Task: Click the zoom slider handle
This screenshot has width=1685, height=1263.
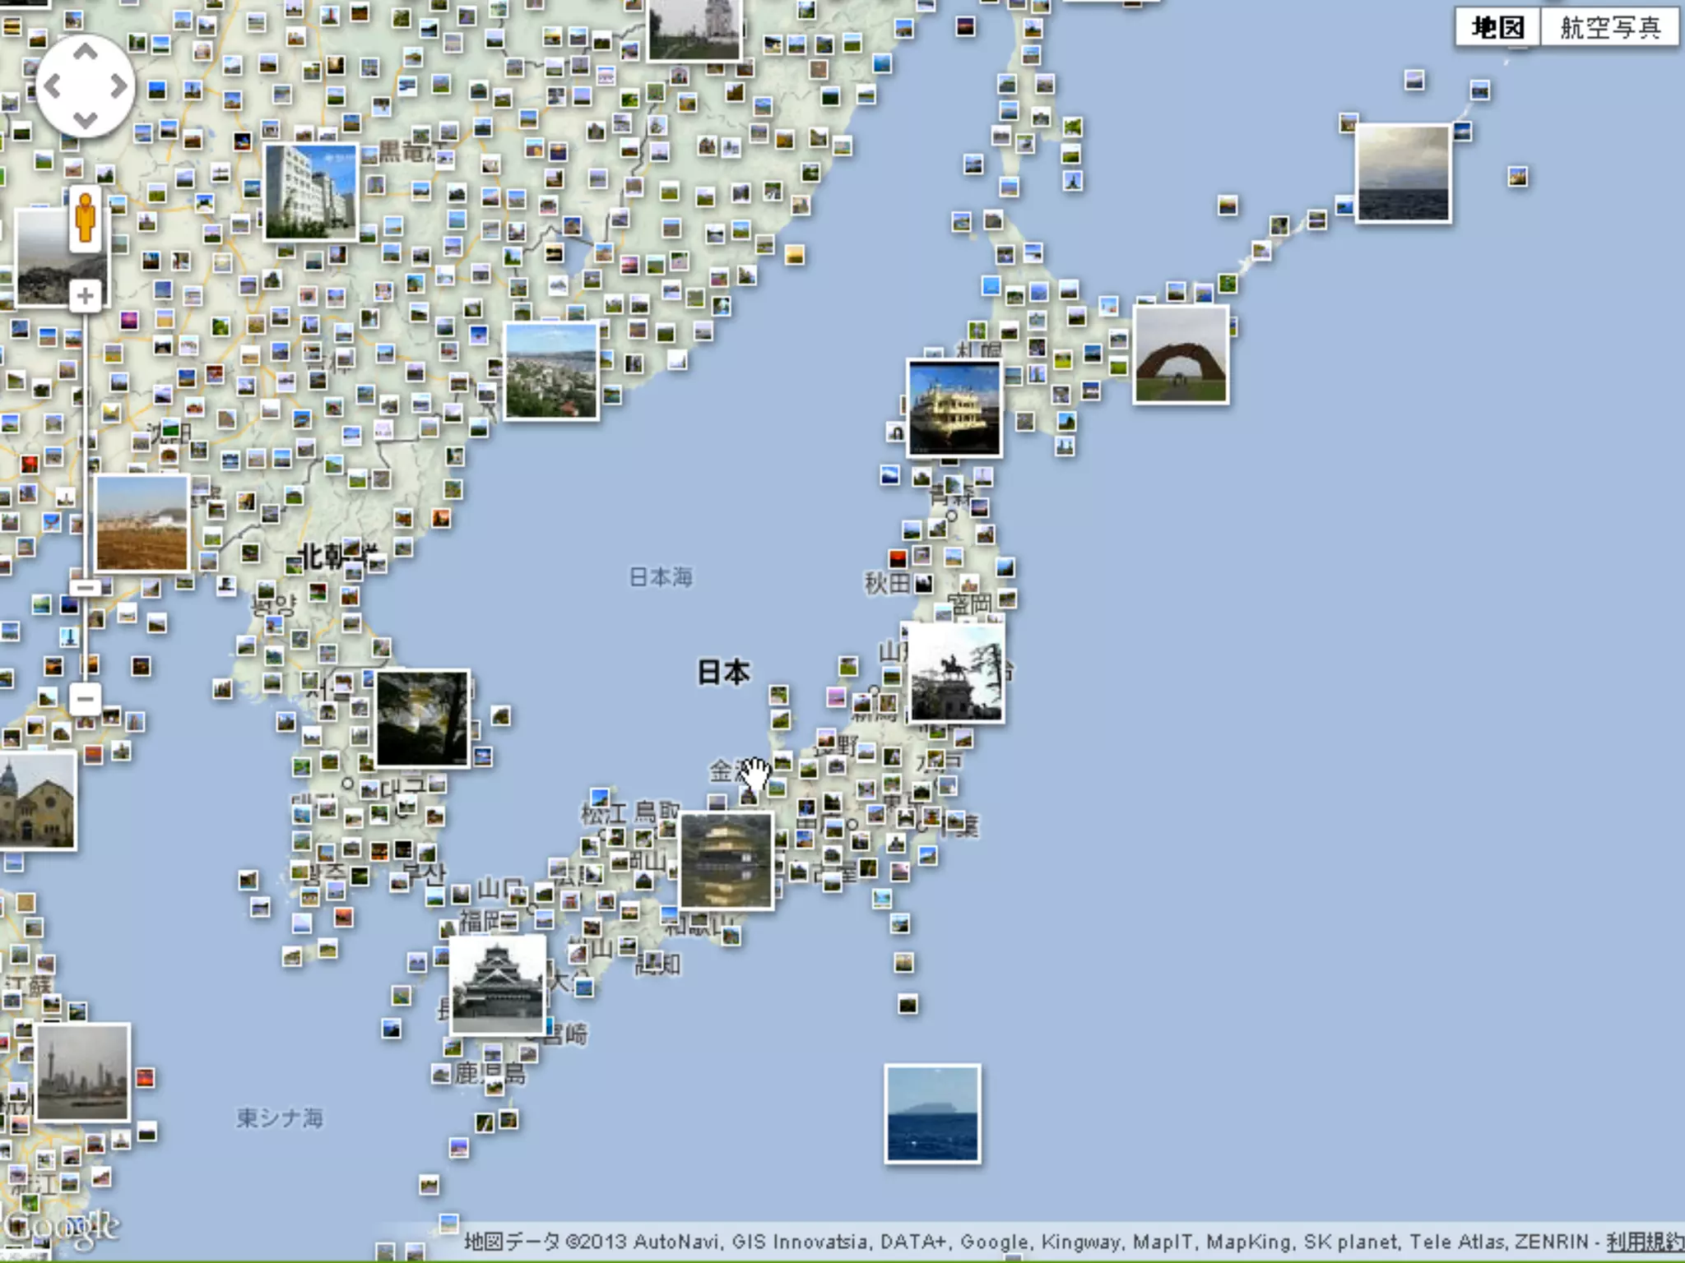Action: 86,588
